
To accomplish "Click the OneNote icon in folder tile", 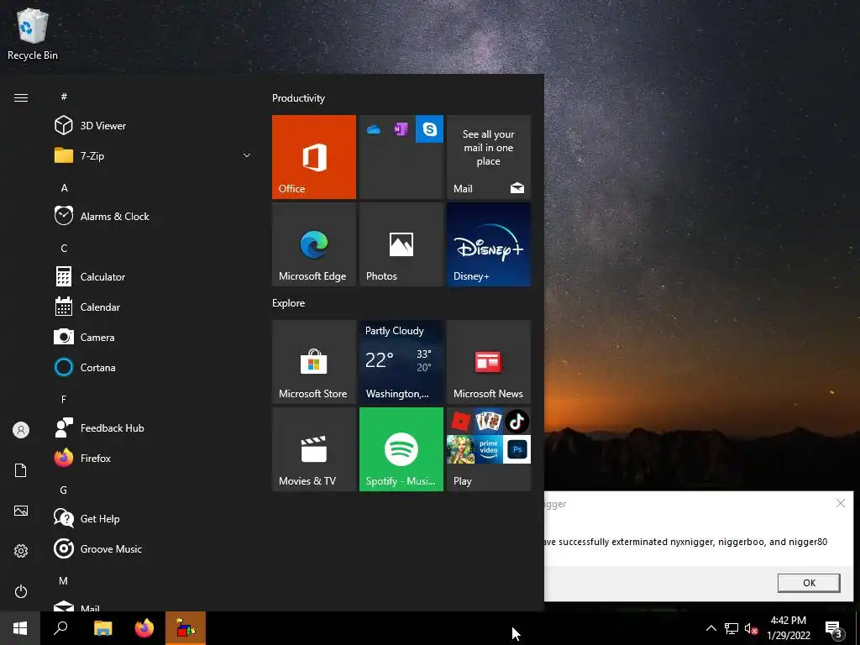I will click(x=401, y=129).
